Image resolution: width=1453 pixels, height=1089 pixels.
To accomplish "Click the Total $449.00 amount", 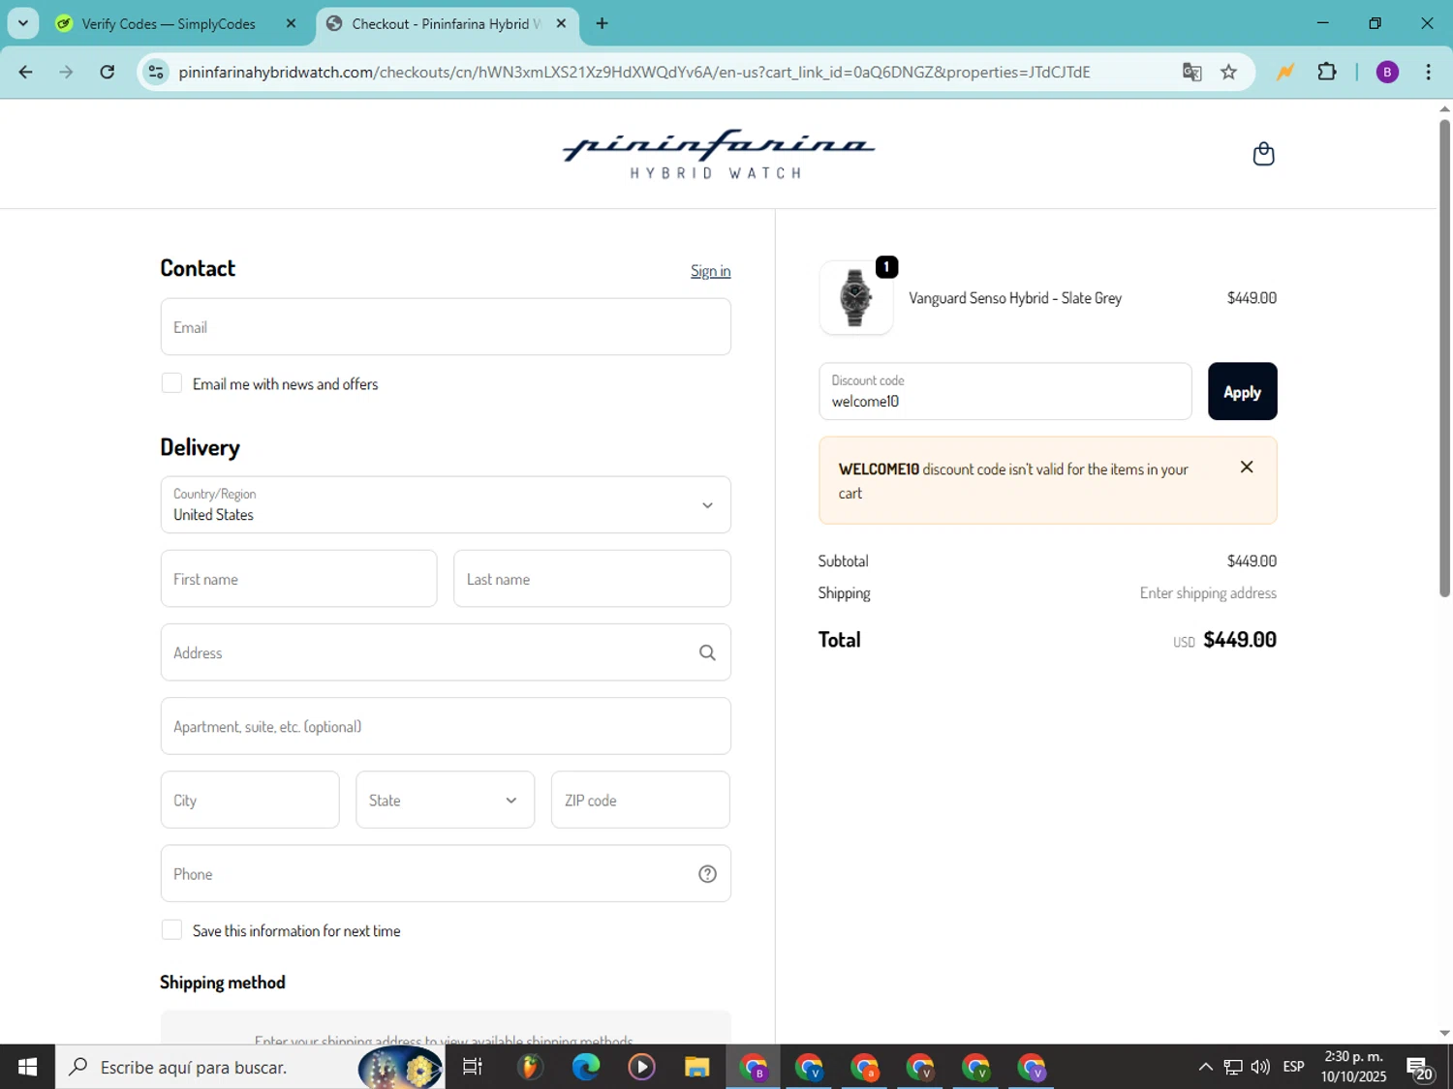I will point(1239,640).
